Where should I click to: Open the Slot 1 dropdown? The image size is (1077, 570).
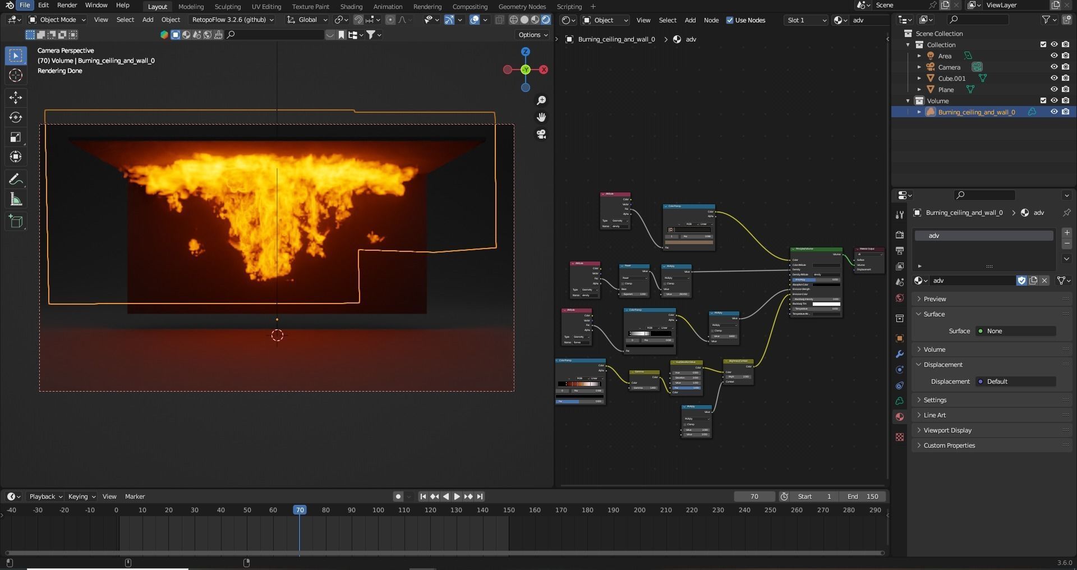coord(806,20)
